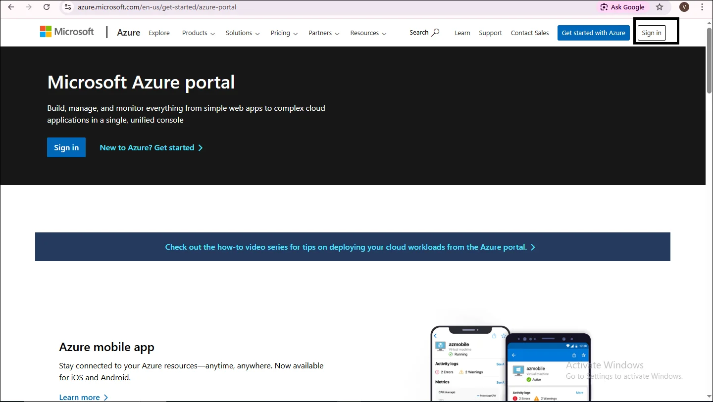Click the page vertical scrollbar thumb
The width and height of the screenshot is (713, 402).
[x=709, y=60]
